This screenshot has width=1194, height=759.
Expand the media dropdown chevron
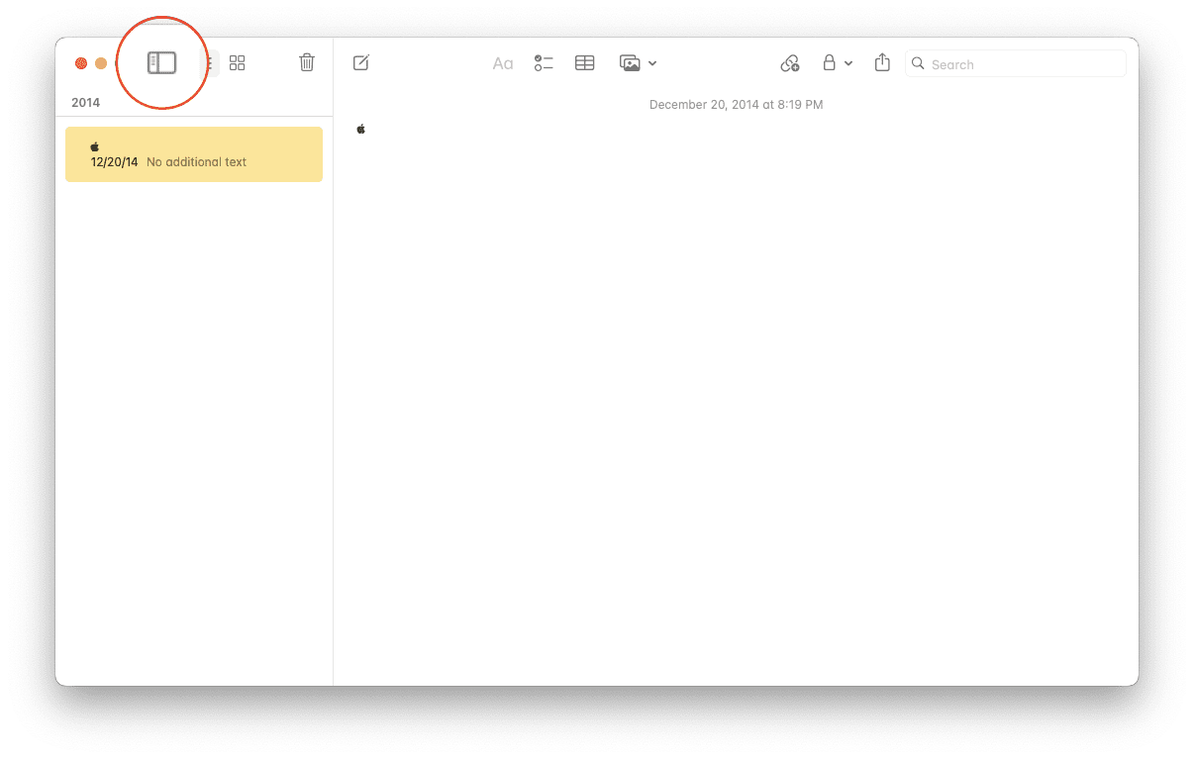point(652,64)
